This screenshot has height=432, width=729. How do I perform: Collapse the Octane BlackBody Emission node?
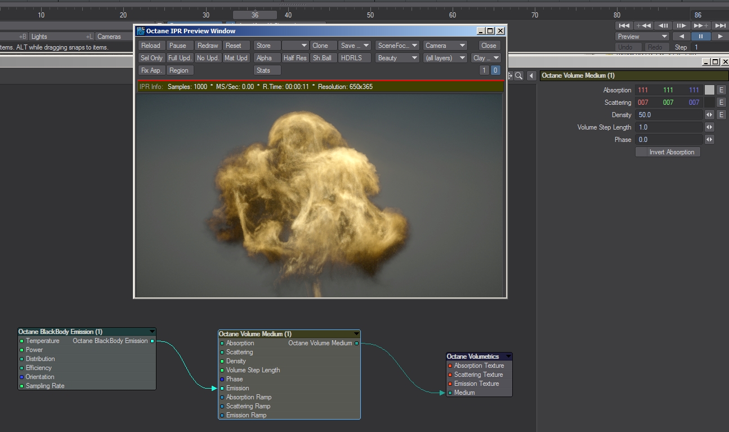coord(151,332)
